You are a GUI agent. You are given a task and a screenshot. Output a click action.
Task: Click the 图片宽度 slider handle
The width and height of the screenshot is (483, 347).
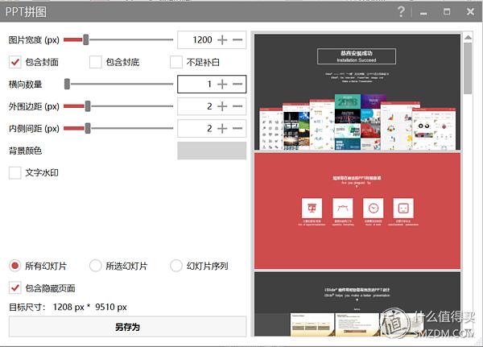point(86,39)
